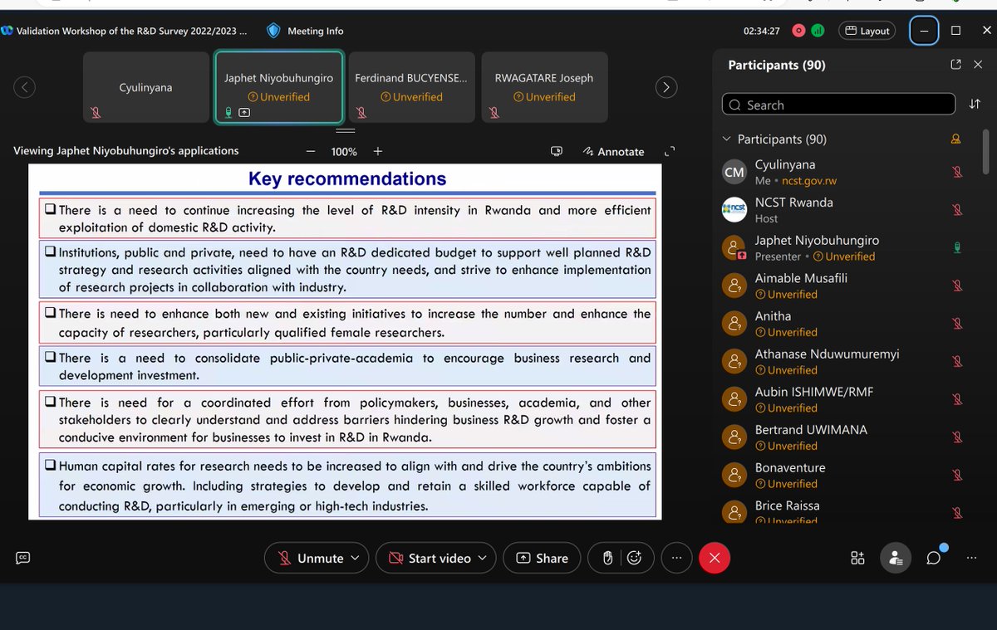Select RWAGATARE Joseph thumbnail
Screen dimensions: 997x630
tap(544, 87)
